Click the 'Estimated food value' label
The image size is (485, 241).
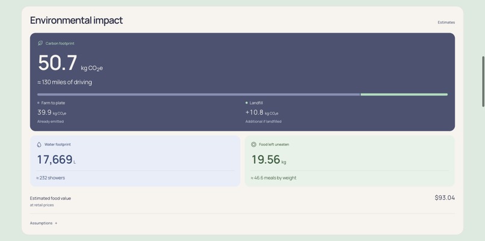tap(51, 198)
